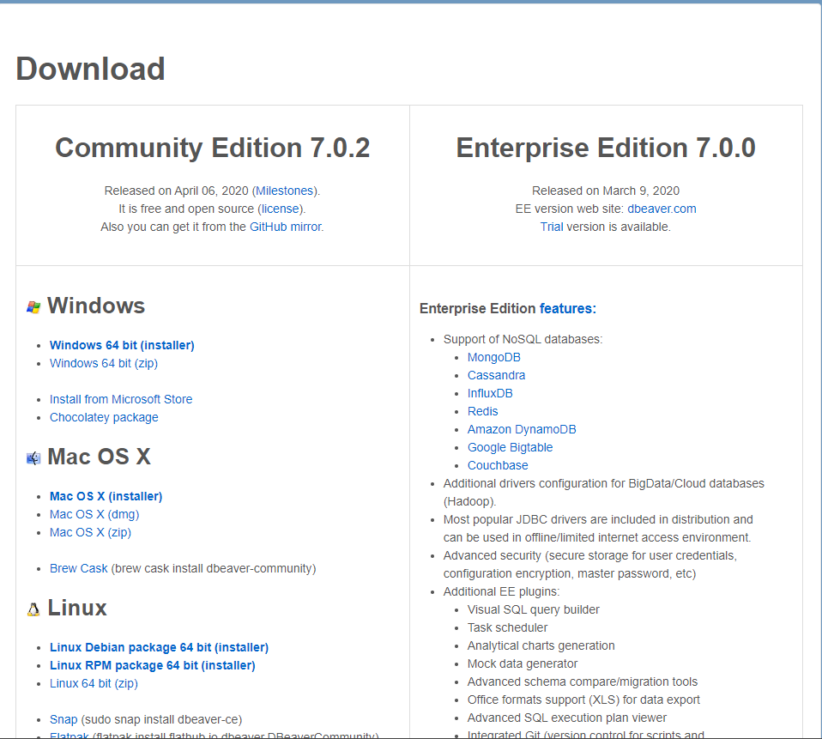This screenshot has height=739, width=822.
Task: Visit the dbeaver.com link
Action: pos(662,209)
